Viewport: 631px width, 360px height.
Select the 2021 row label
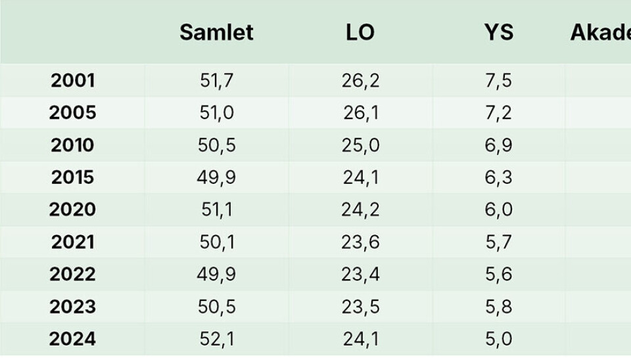72,242
